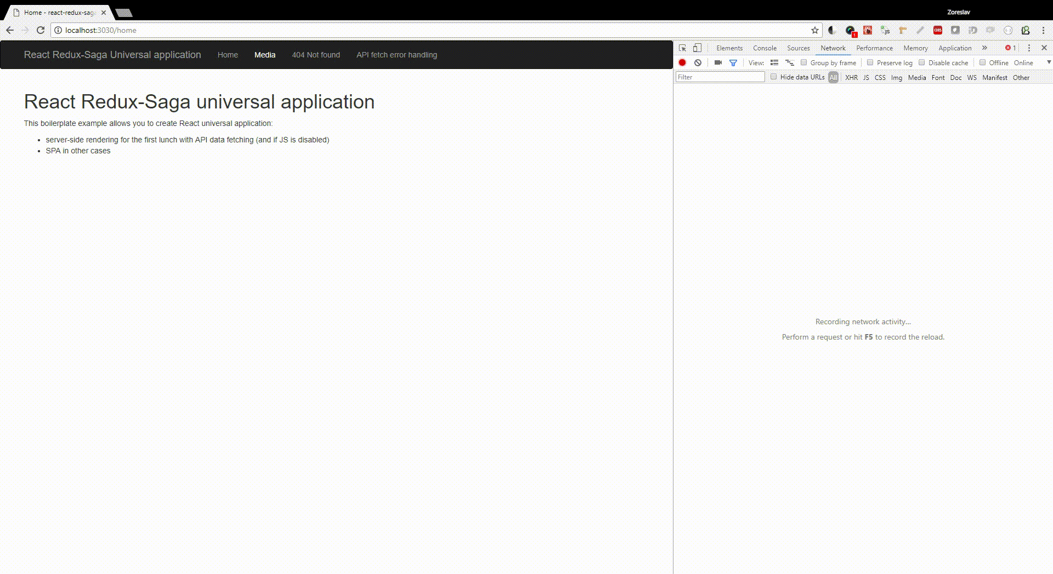The image size is (1053, 574).
Task: Switch to large request rows view
Action: [774, 63]
